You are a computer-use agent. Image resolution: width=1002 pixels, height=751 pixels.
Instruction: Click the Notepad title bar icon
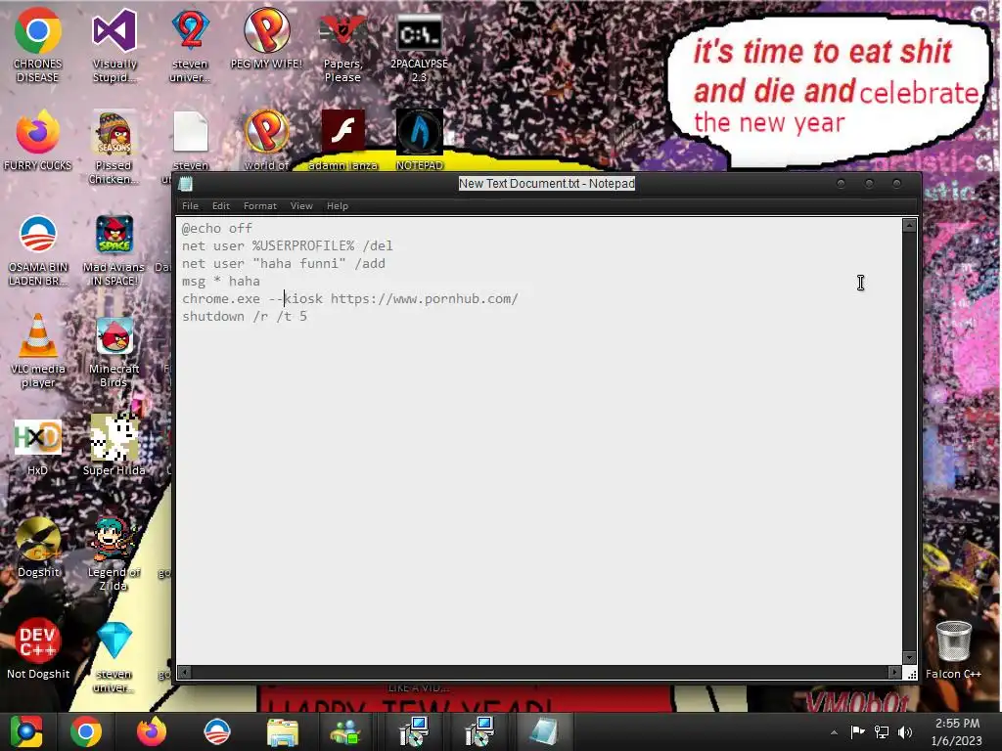coord(186,184)
